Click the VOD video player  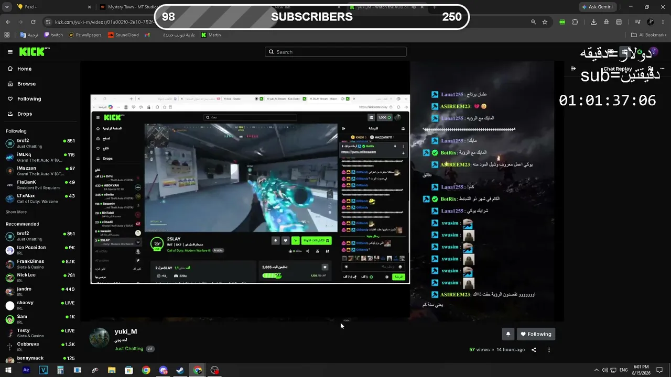322,191
